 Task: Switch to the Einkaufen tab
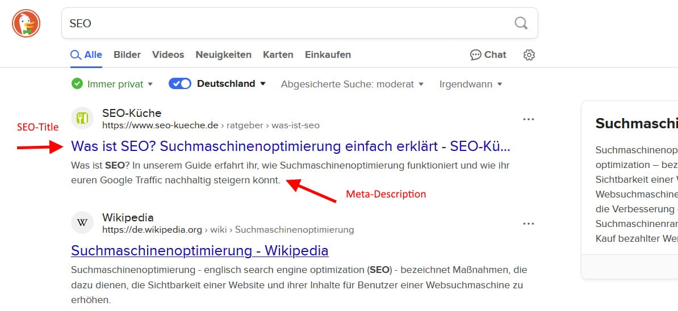click(x=328, y=55)
